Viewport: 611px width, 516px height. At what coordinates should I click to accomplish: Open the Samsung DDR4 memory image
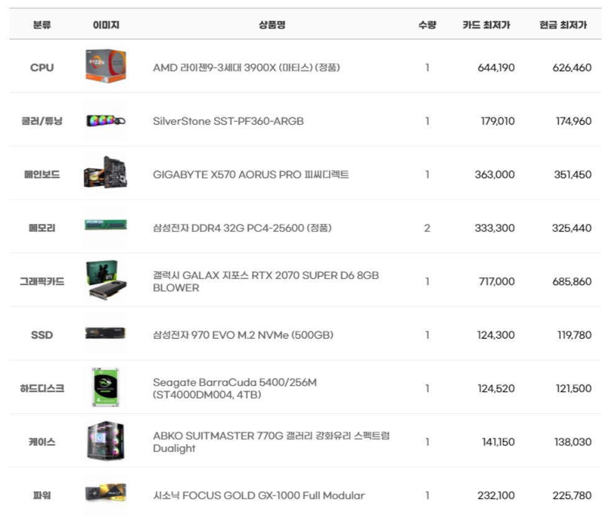click(106, 225)
